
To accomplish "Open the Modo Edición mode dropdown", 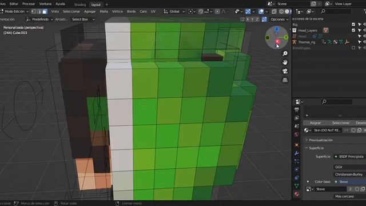I will (15, 11).
